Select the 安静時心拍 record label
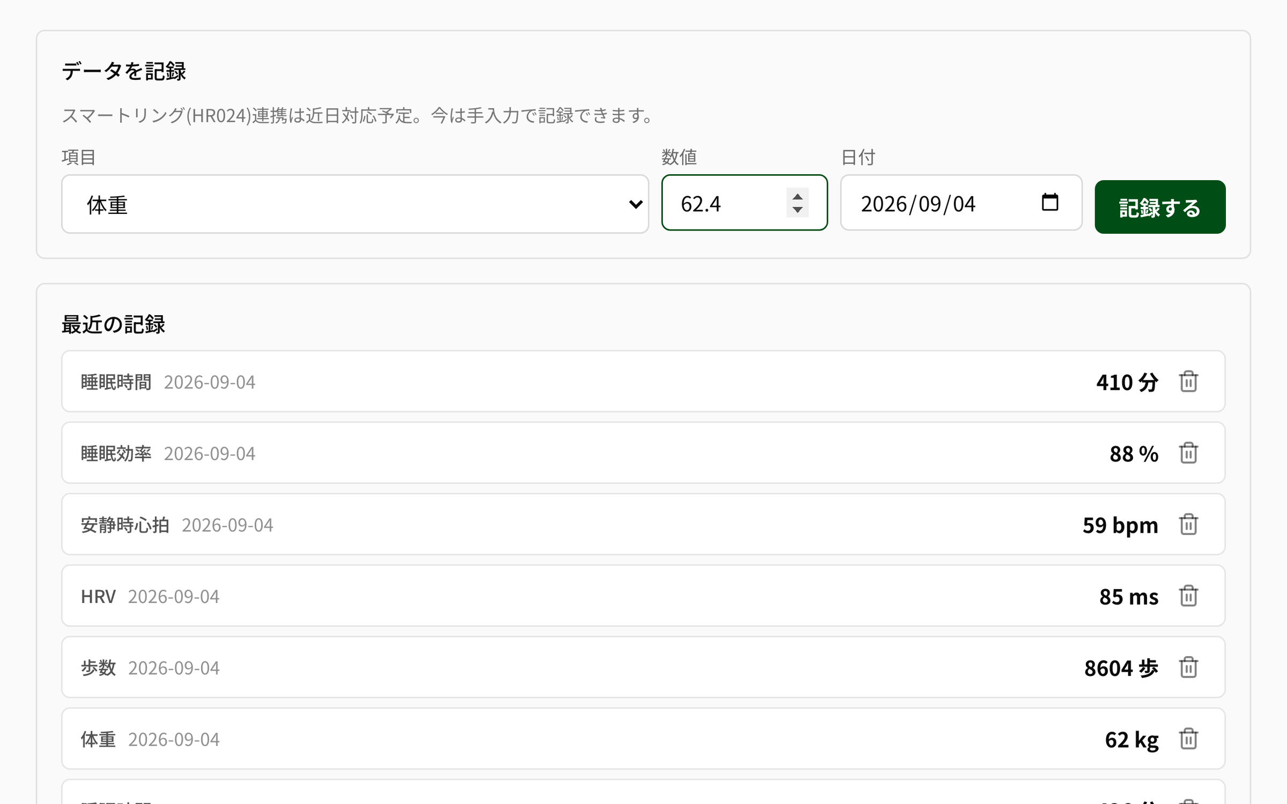1287x804 pixels. pyautogui.click(x=125, y=525)
